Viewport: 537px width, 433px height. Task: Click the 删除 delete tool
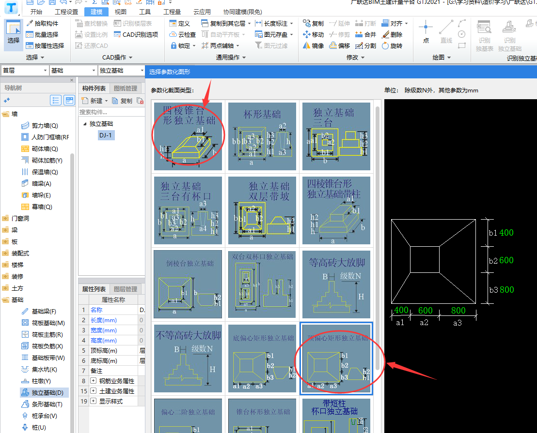[x=392, y=34]
